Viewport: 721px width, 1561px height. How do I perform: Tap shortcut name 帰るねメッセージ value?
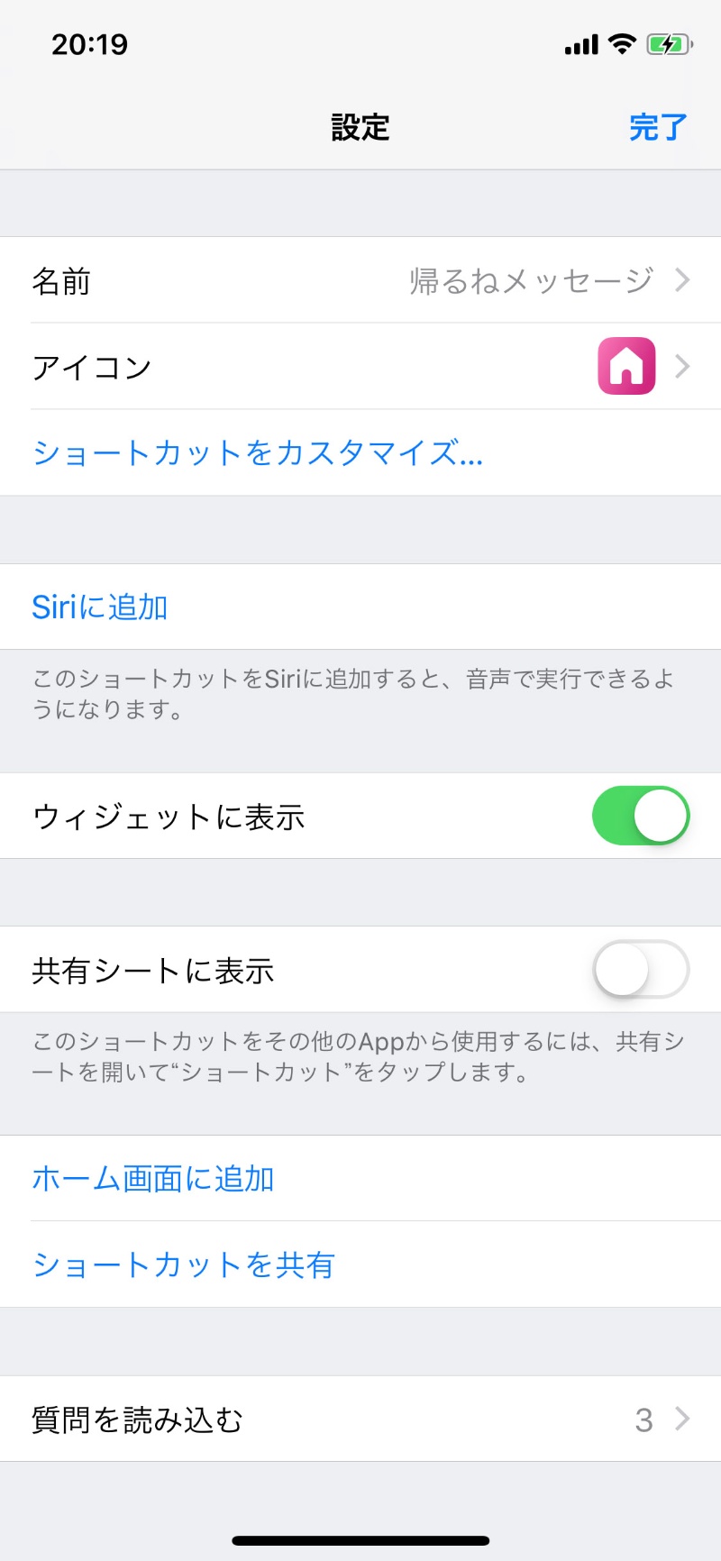pyautogui.click(x=531, y=280)
